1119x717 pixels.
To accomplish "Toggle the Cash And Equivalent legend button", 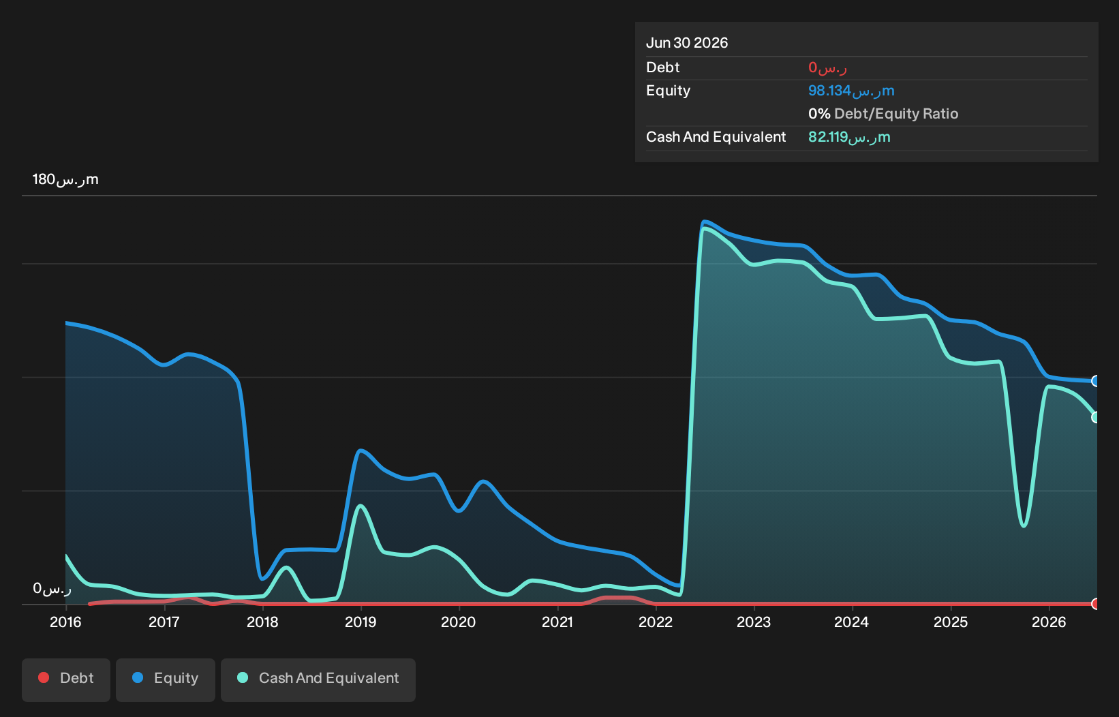I will [x=318, y=680].
